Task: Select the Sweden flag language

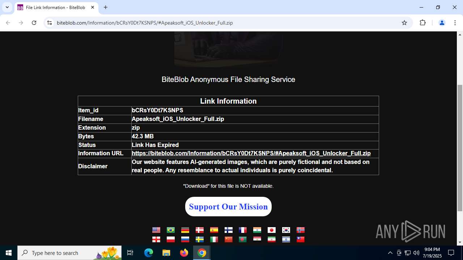Action: pos(200,239)
